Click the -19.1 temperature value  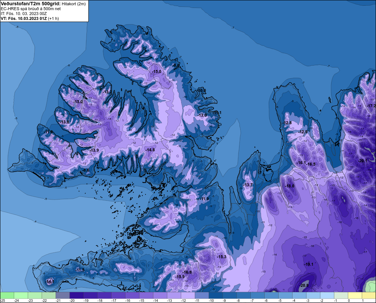point(309,264)
